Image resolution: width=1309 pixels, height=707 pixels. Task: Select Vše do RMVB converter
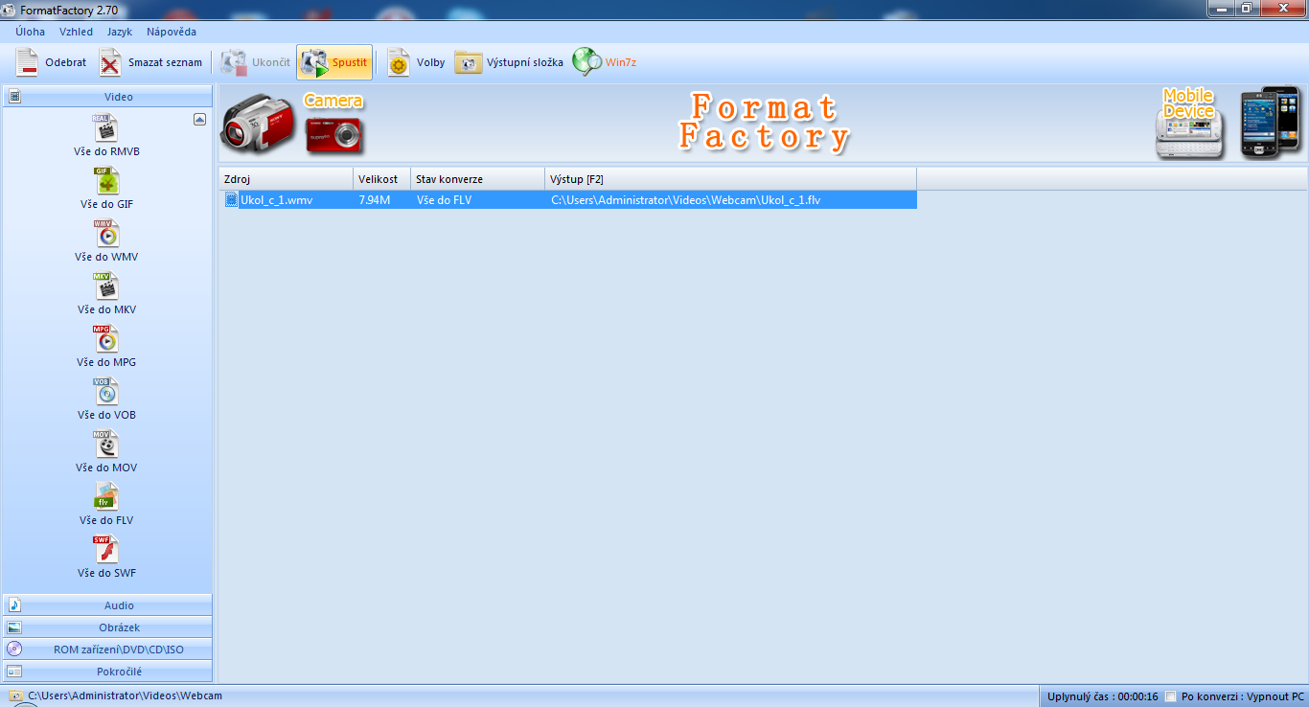coord(106,135)
